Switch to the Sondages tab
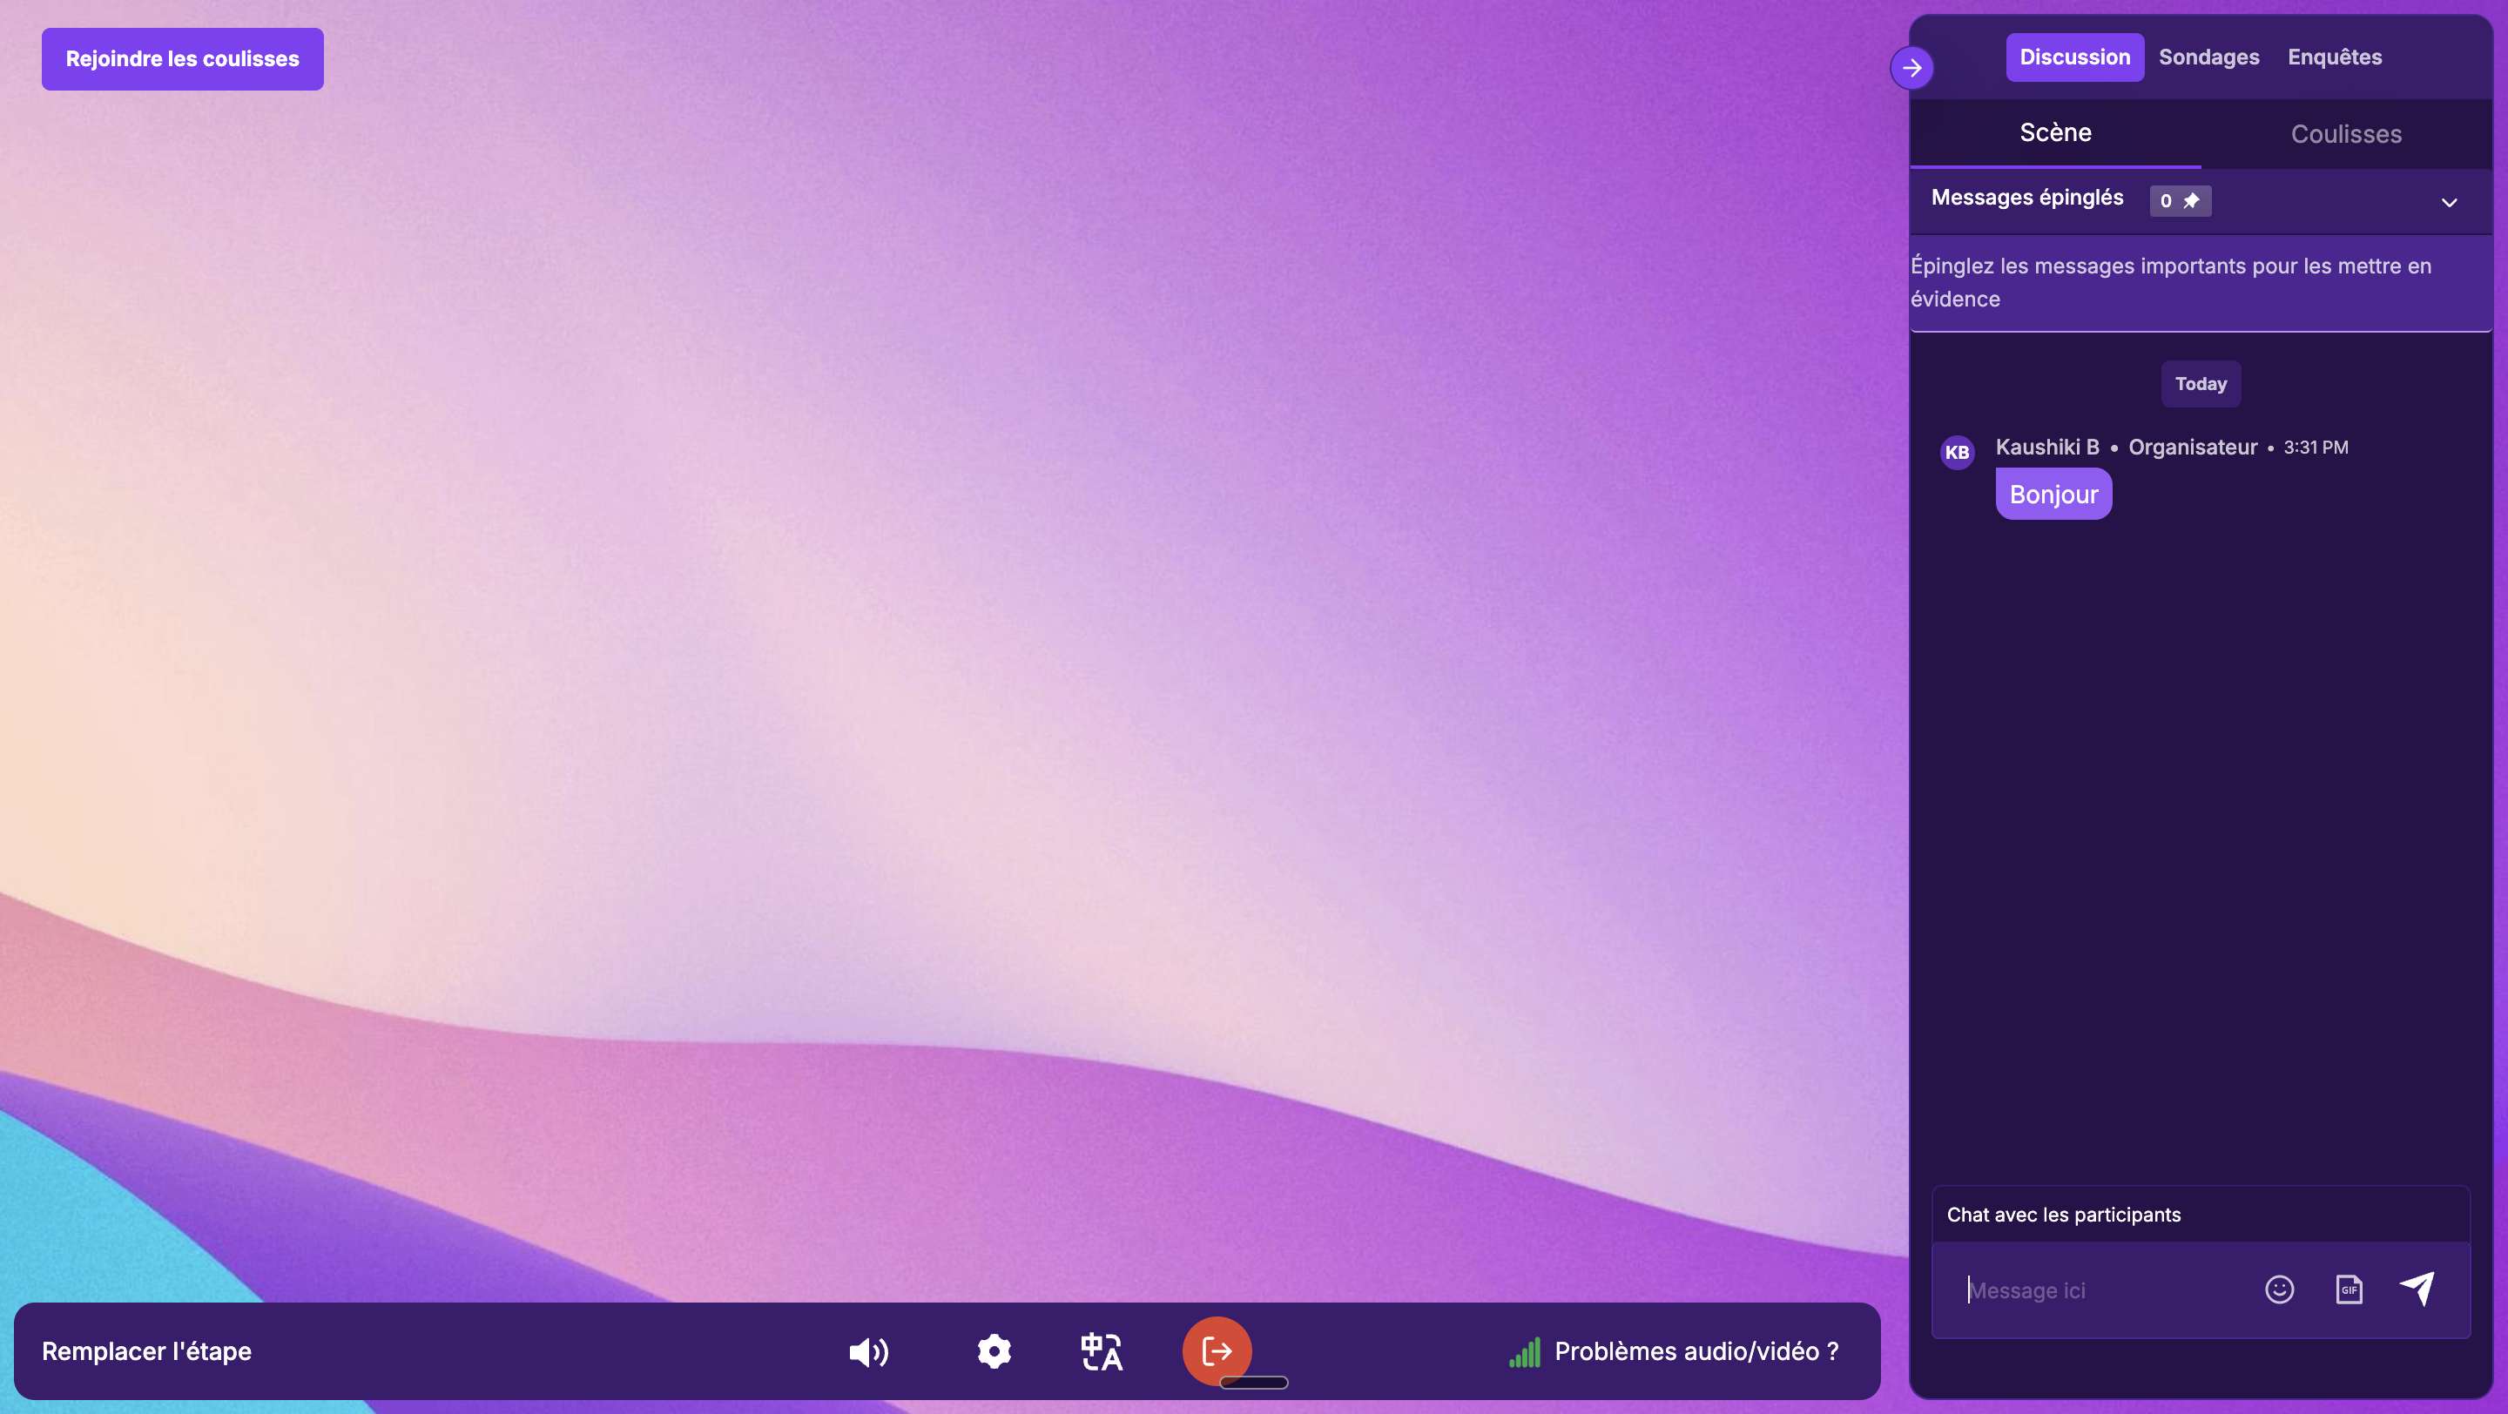2508x1414 pixels. (2208, 57)
